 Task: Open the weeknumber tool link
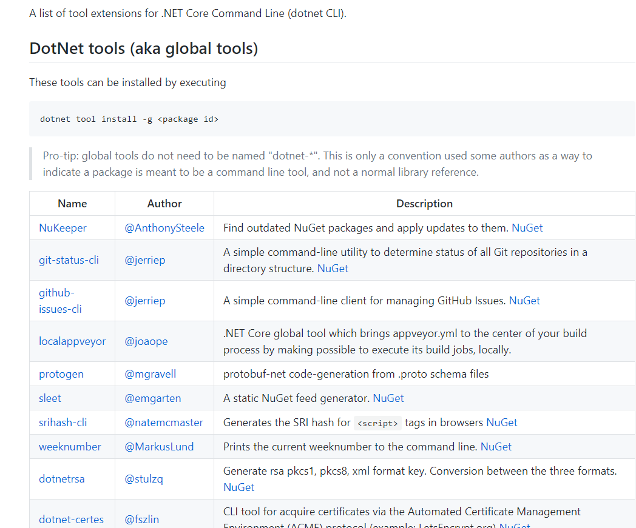(x=70, y=447)
